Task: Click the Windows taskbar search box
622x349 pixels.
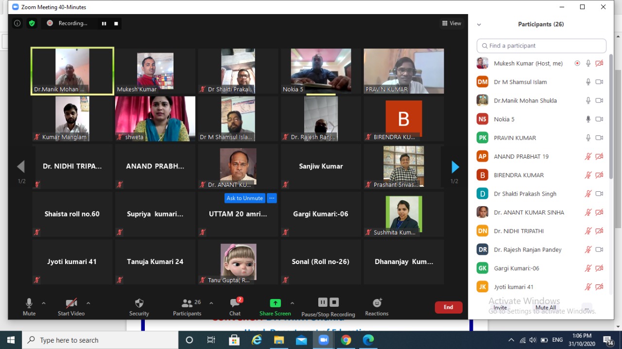Action: pyautogui.click(x=101, y=340)
